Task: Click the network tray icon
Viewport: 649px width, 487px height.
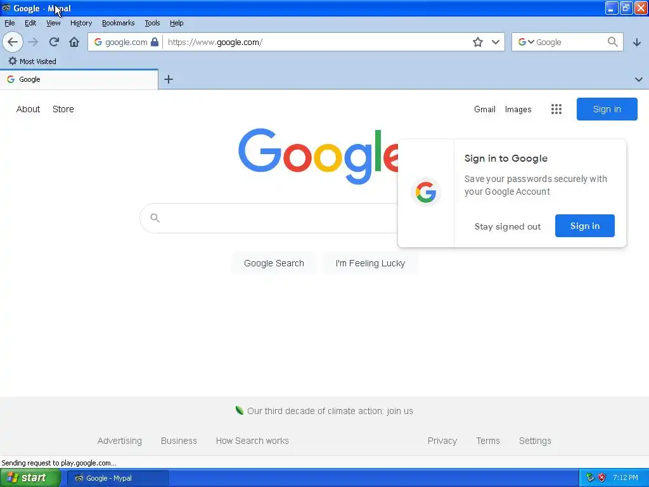Action: 590,478
